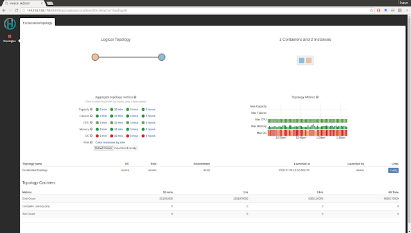
Task: Click the blue instance square in the container
Action: (302, 60)
